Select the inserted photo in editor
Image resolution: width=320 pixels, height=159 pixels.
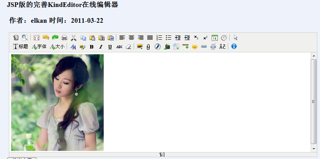click(57, 102)
